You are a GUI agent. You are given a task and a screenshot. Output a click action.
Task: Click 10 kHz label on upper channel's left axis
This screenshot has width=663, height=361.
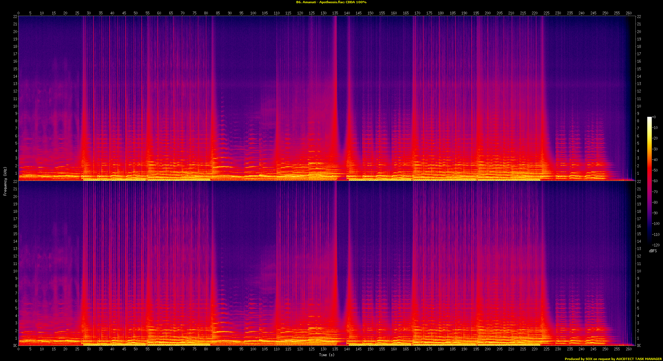pos(15,106)
